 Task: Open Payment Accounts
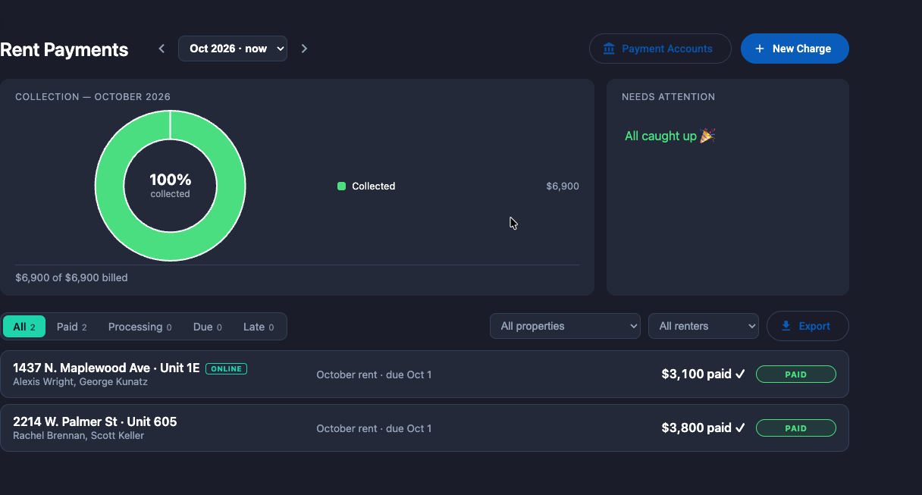(x=660, y=49)
